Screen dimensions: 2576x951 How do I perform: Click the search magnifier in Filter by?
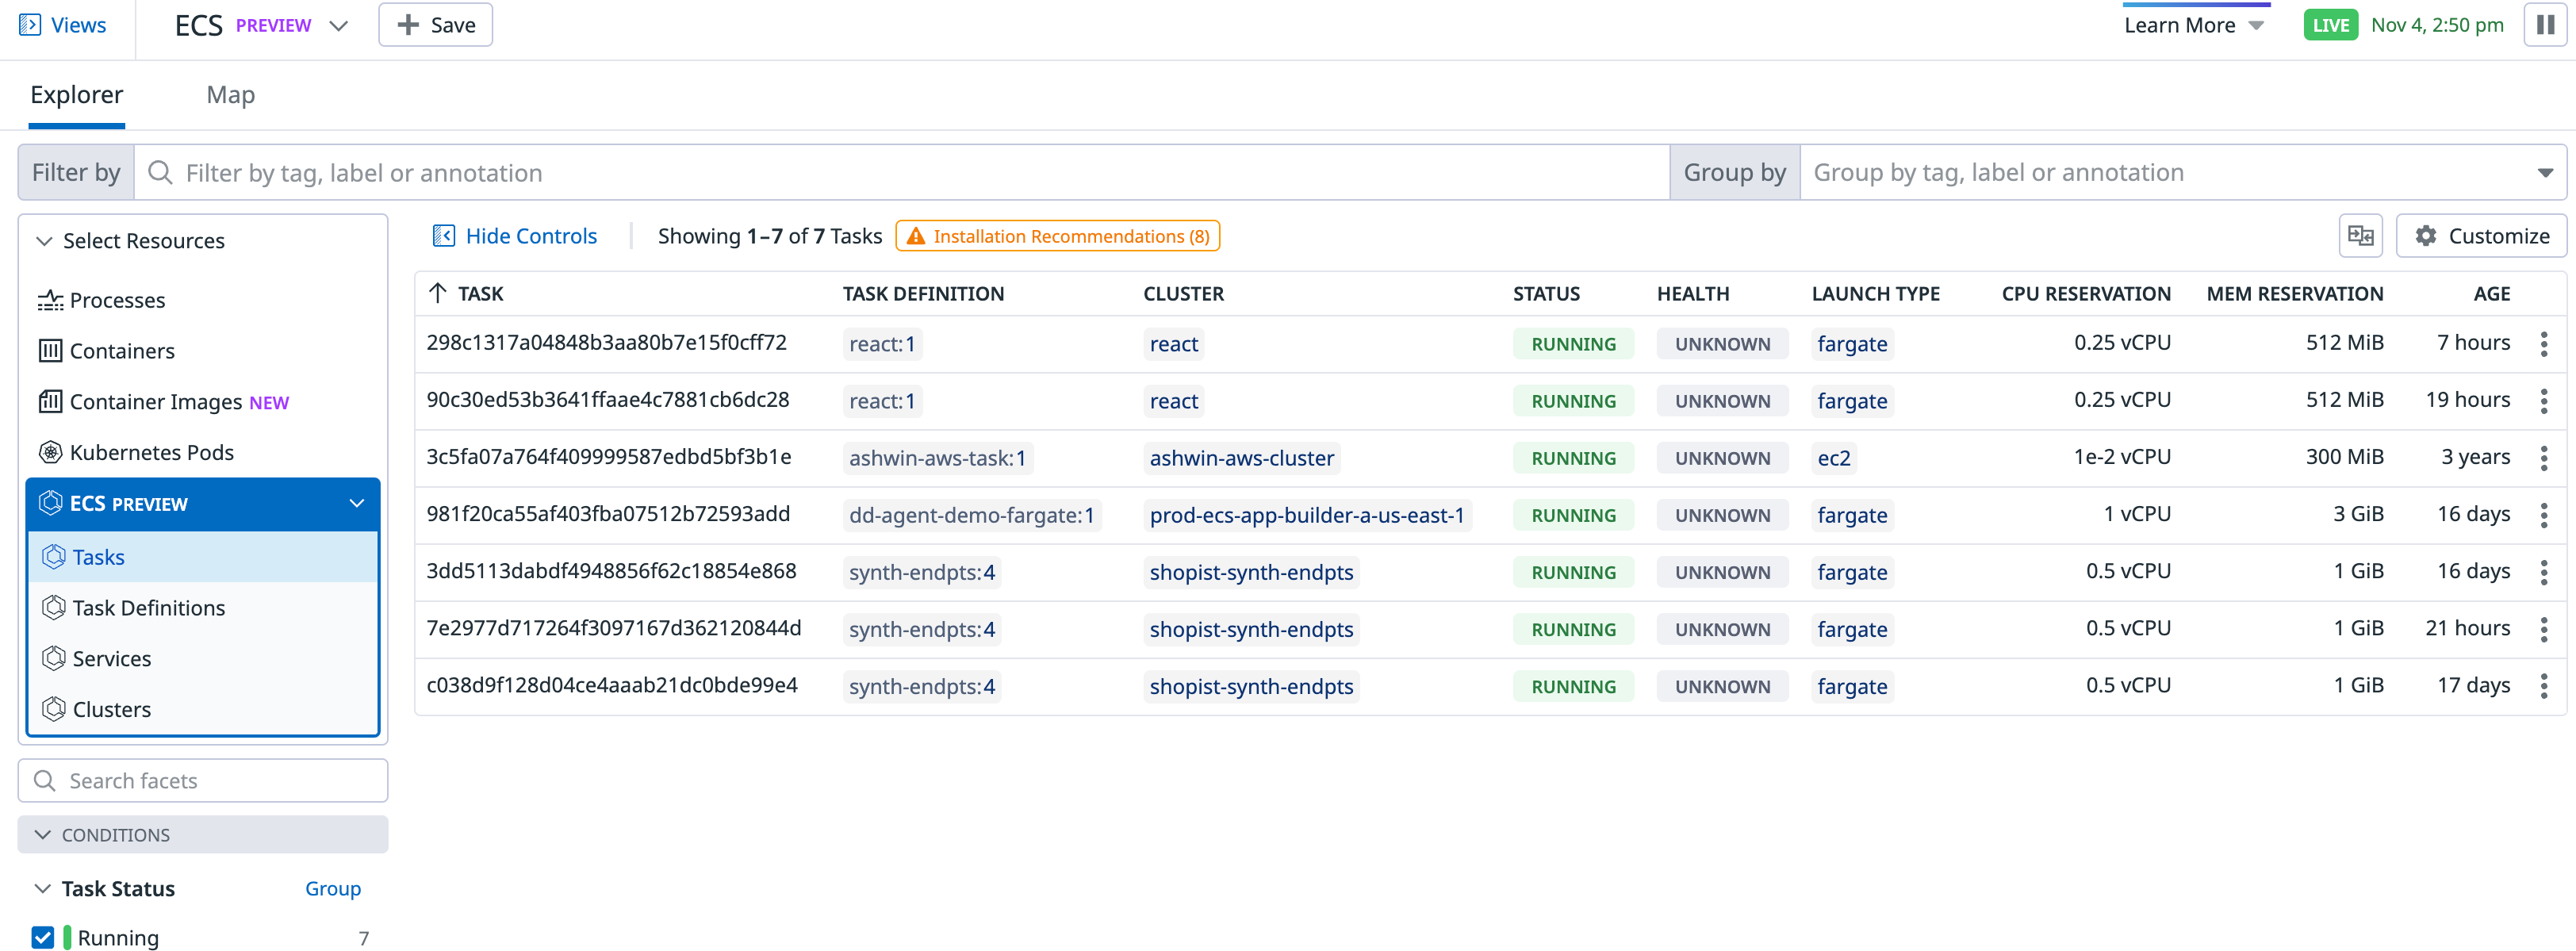pos(160,172)
